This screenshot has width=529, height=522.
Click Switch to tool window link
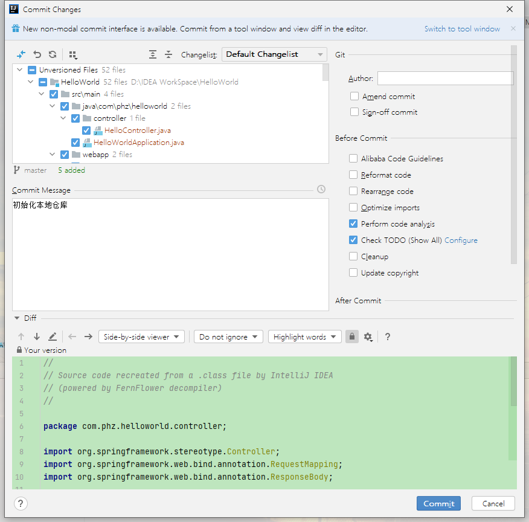pyautogui.click(x=462, y=29)
